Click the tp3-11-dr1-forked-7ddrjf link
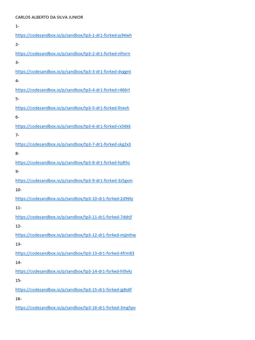The width and height of the screenshot is (255, 340). [74, 217]
